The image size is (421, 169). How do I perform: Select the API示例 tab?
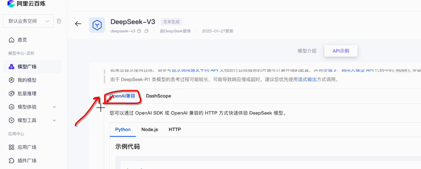[x=341, y=51]
